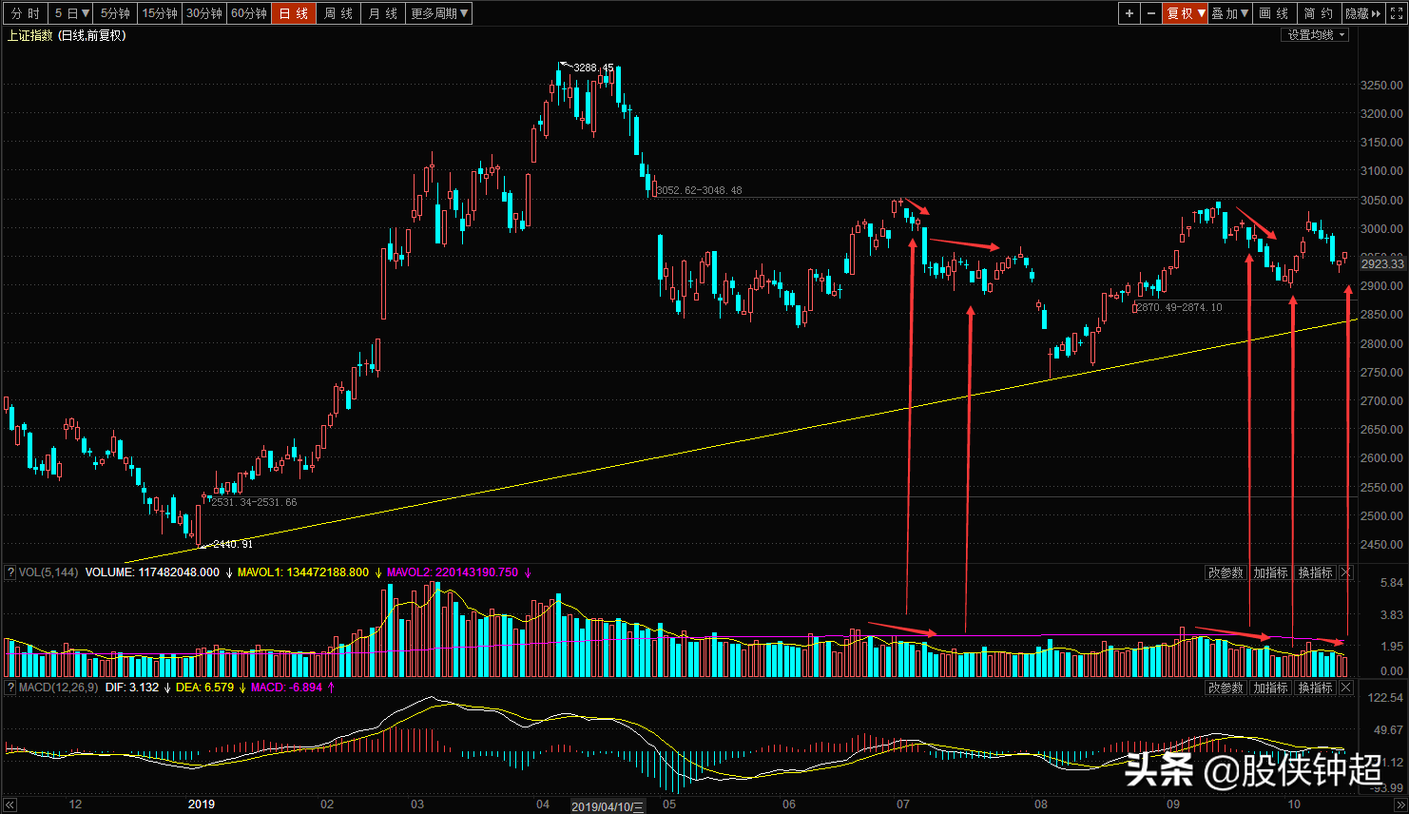The height and width of the screenshot is (814, 1409).
Task: Enter fullscreen with the expand icon
Action: (x=1397, y=13)
